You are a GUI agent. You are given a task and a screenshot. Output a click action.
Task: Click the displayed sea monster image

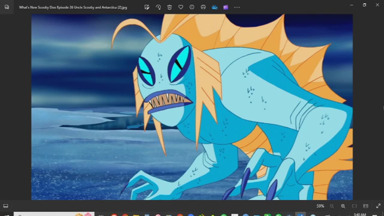click(x=192, y=107)
